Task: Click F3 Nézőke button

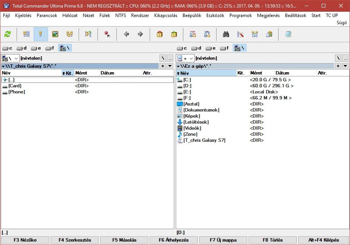Action: 25,240
